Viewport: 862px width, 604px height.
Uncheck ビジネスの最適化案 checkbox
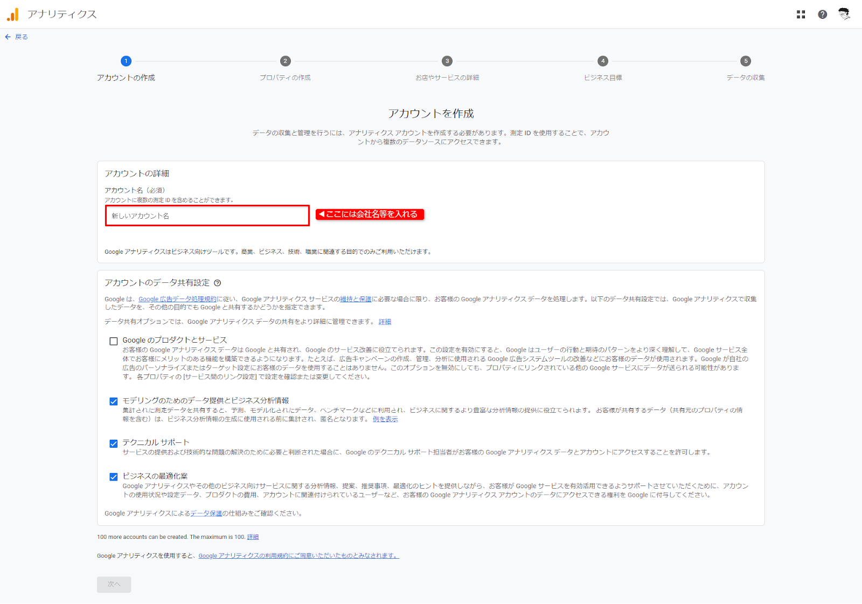114,477
